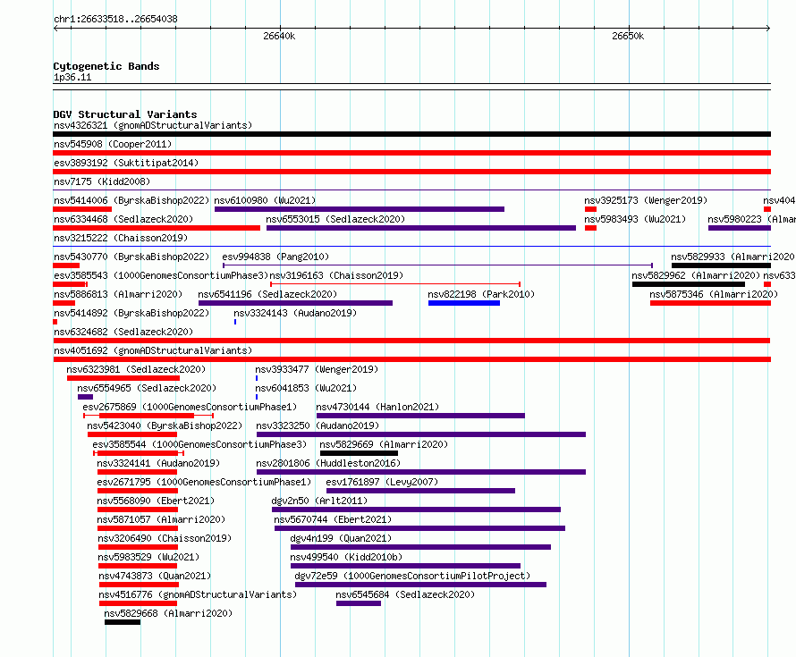Viewport: 796px width, 657px height.
Task: Click nsv3206490 (Chaisson2019) label
Action: 165,538
